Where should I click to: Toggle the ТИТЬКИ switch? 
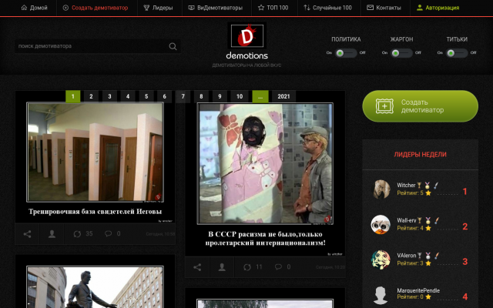[x=457, y=53]
